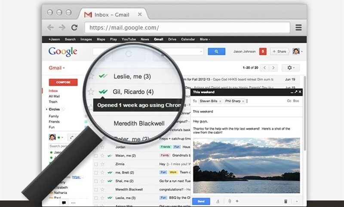Select the me, Brett email checkbox
This screenshot has width=344, height=207.
[x=96, y=173]
